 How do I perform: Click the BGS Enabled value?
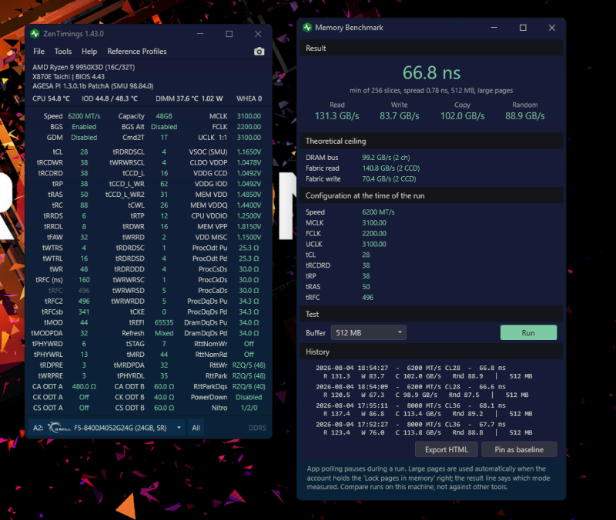pos(84,127)
